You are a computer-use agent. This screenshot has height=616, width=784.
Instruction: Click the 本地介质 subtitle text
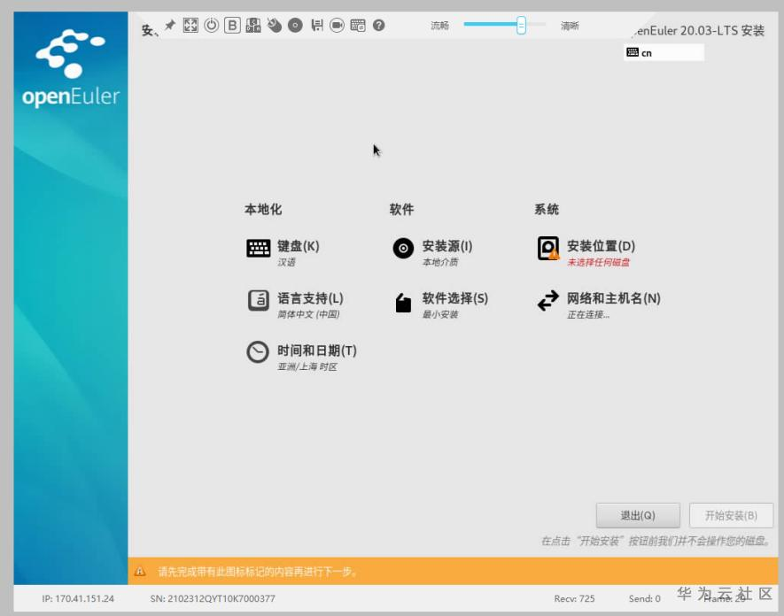(x=440, y=262)
